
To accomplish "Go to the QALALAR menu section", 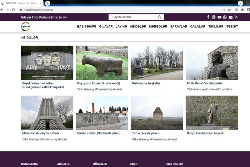I will (x=197, y=27).
